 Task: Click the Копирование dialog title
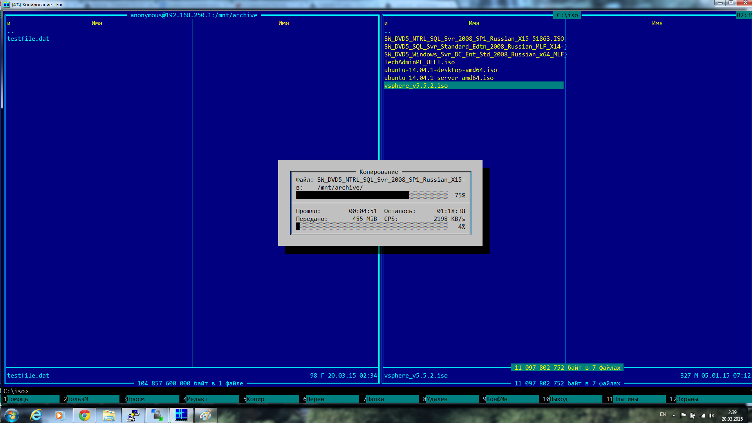(x=379, y=172)
